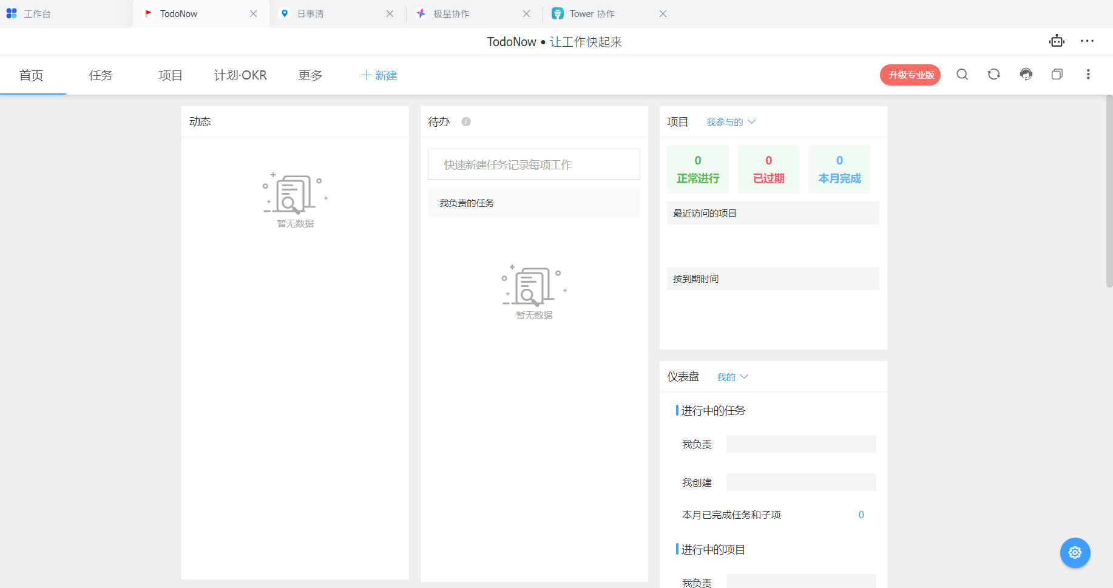Open the three-dot menu in title bar
Screen dimensions: 1113x588
(x=1087, y=41)
